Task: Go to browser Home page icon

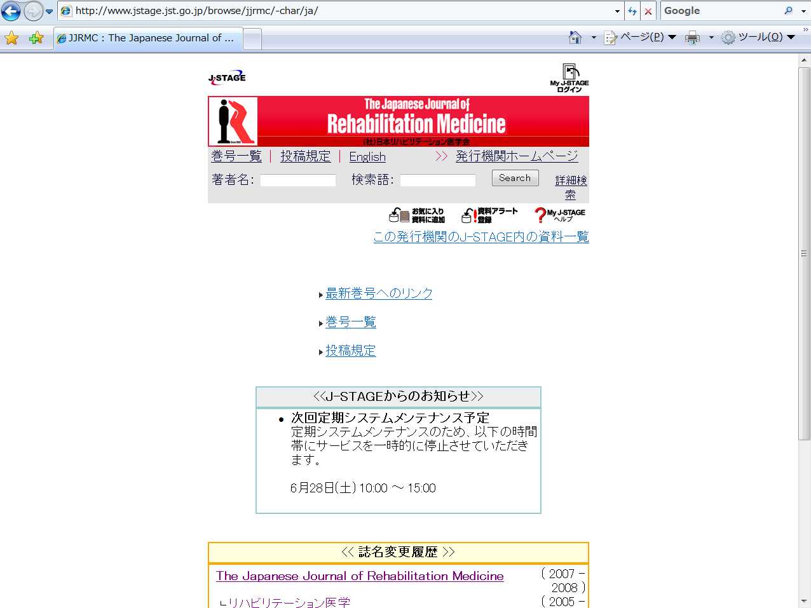Action: click(x=575, y=37)
